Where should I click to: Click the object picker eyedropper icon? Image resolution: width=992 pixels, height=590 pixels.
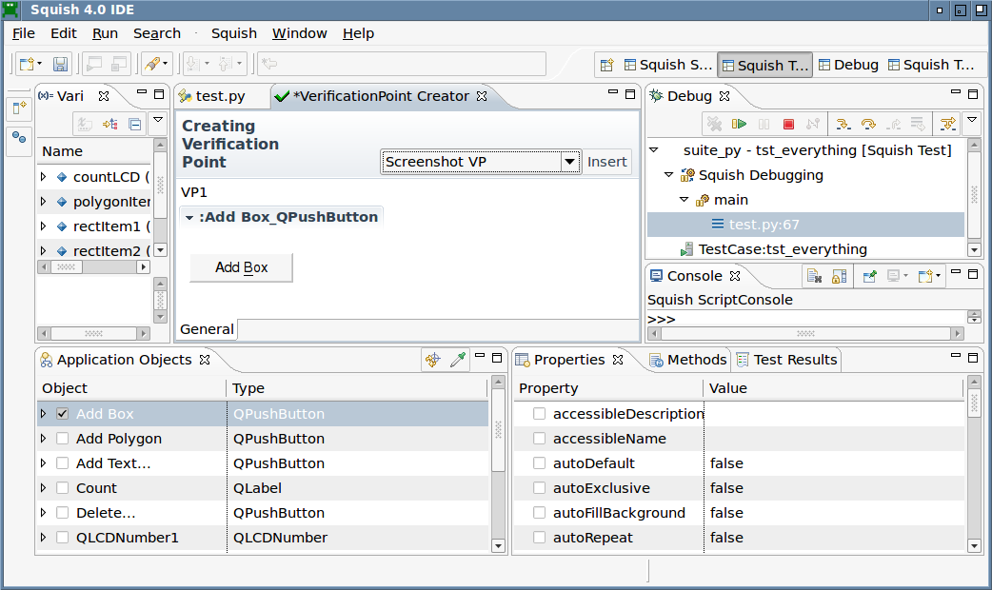click(458, 360)
